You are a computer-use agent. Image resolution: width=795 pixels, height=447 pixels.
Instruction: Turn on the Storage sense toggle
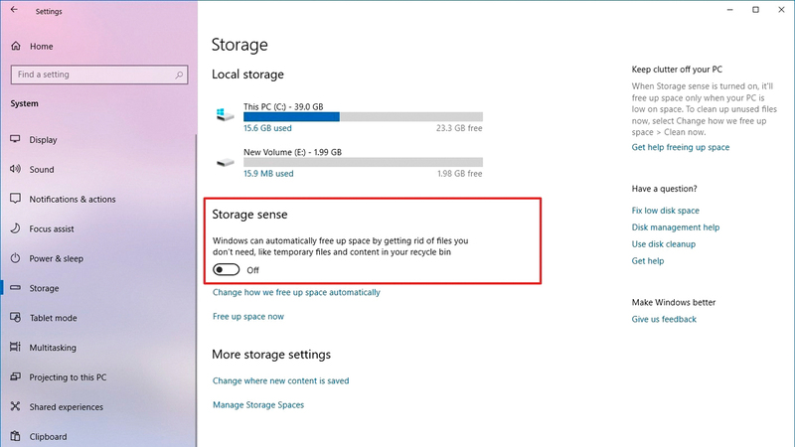228,269
